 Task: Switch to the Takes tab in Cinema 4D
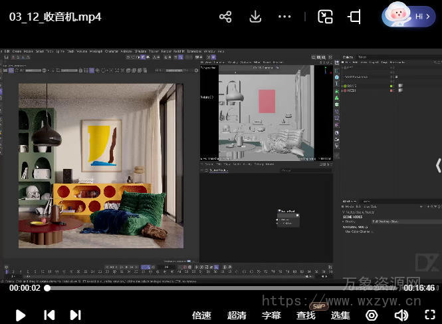pos(362,57)
